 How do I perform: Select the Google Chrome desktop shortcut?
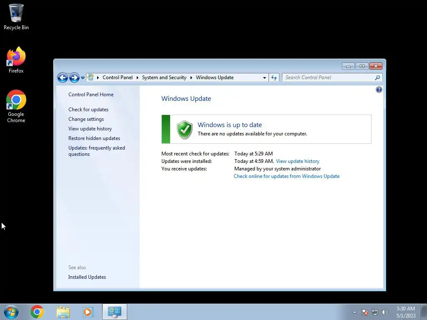[x=16, y=106]
